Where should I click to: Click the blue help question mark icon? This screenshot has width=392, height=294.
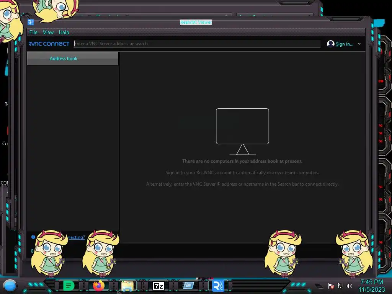click(33, 237)
